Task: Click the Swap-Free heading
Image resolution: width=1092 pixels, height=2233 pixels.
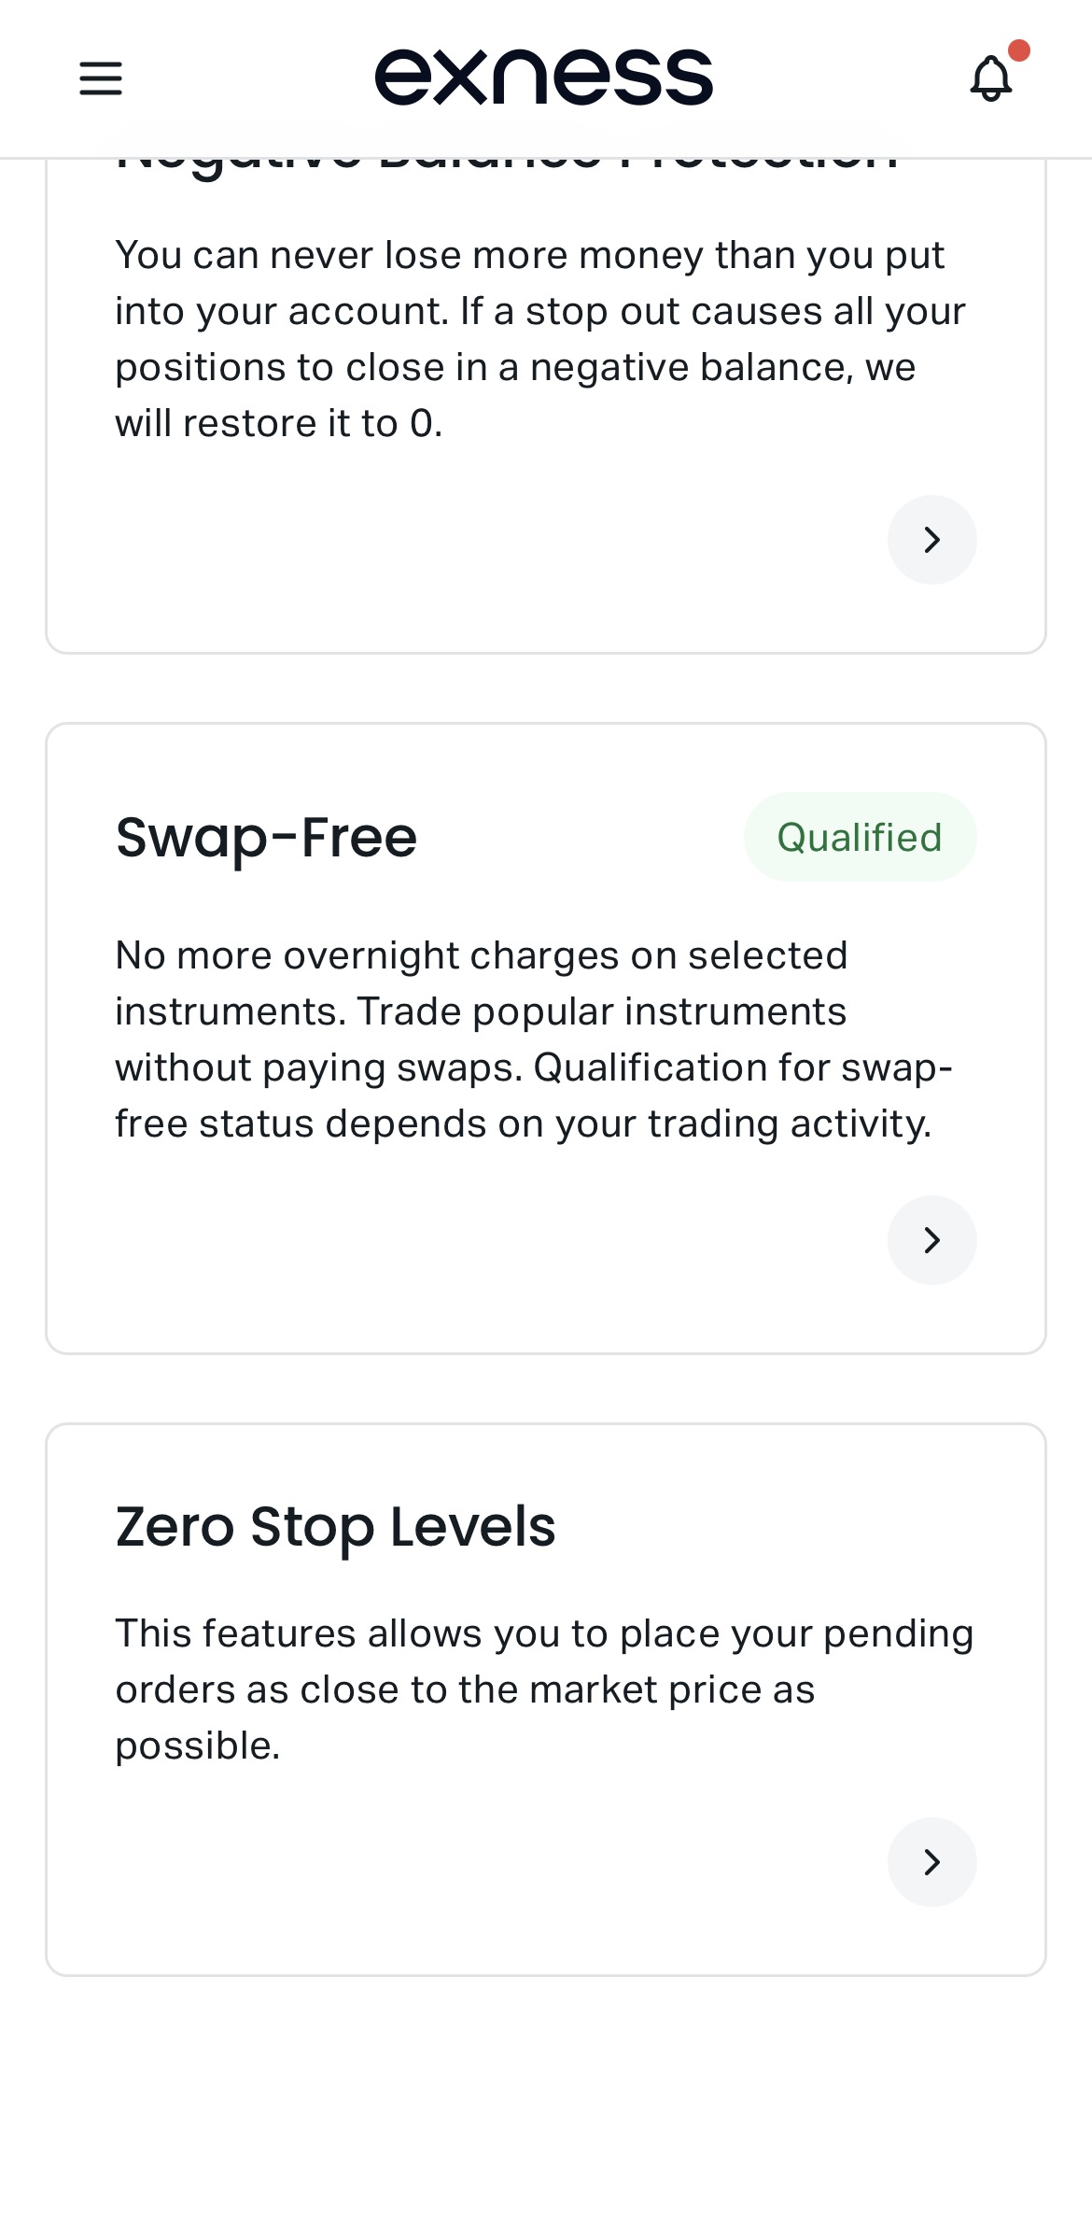Action: pos(265,836)
